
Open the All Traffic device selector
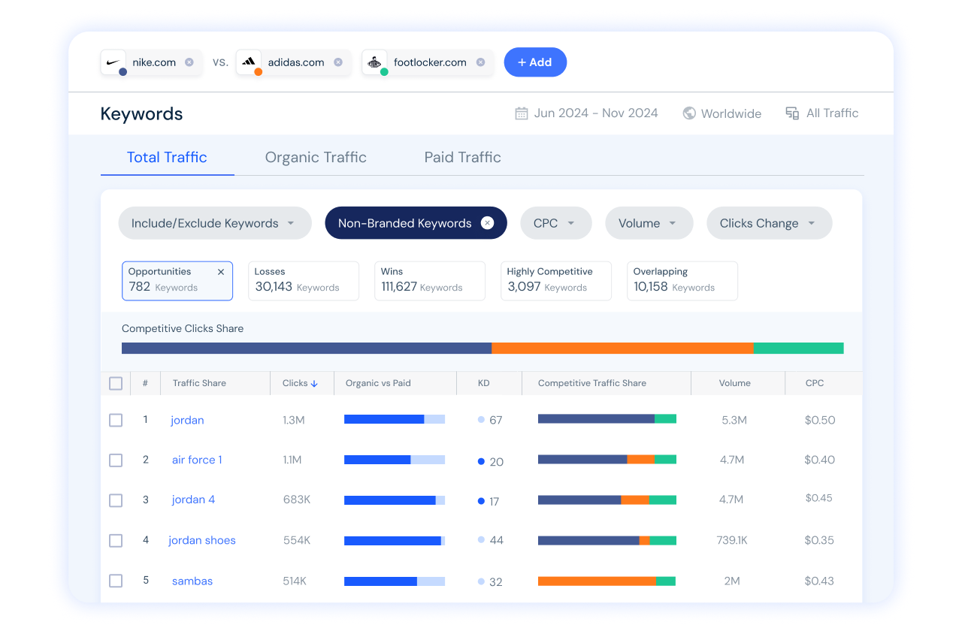pyautogui.click(x=822, y=113)
